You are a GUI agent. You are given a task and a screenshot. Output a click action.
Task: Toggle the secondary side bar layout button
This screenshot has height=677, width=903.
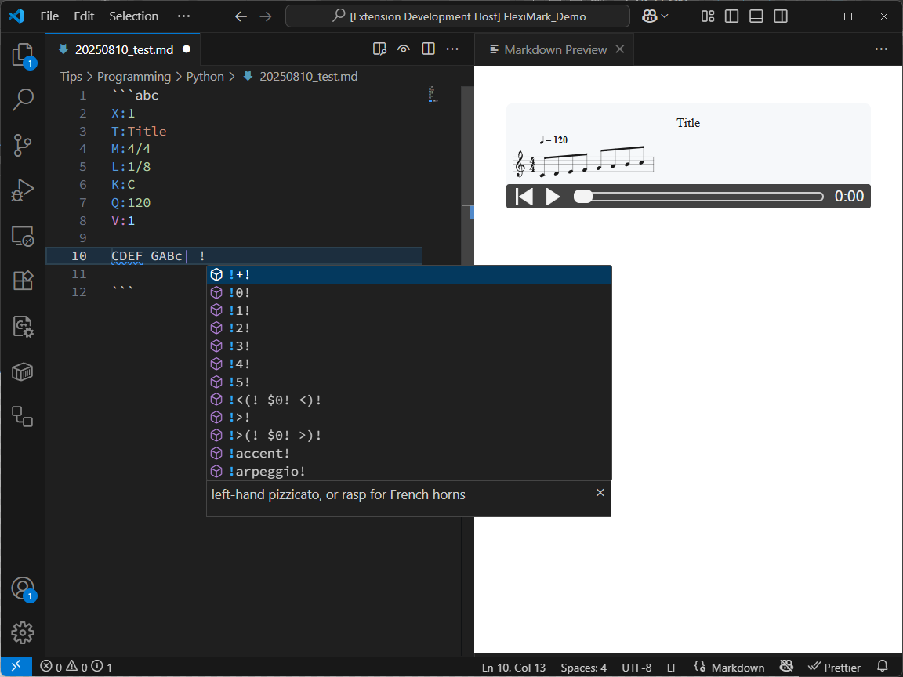click(780, 16)
